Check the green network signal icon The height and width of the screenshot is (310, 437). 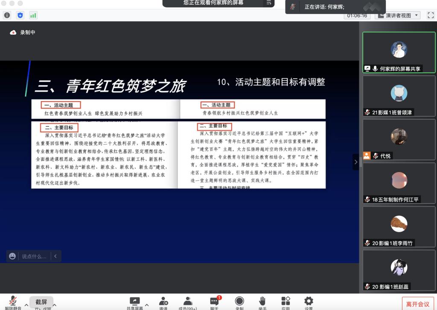(x=33, y=15)
